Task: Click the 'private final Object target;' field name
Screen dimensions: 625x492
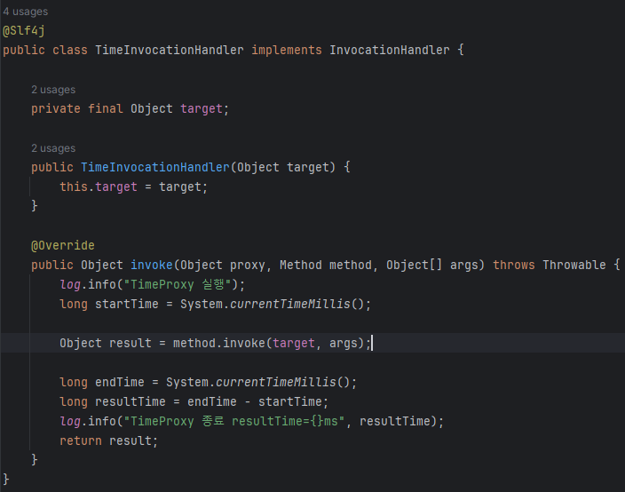Action: (202, 109)
